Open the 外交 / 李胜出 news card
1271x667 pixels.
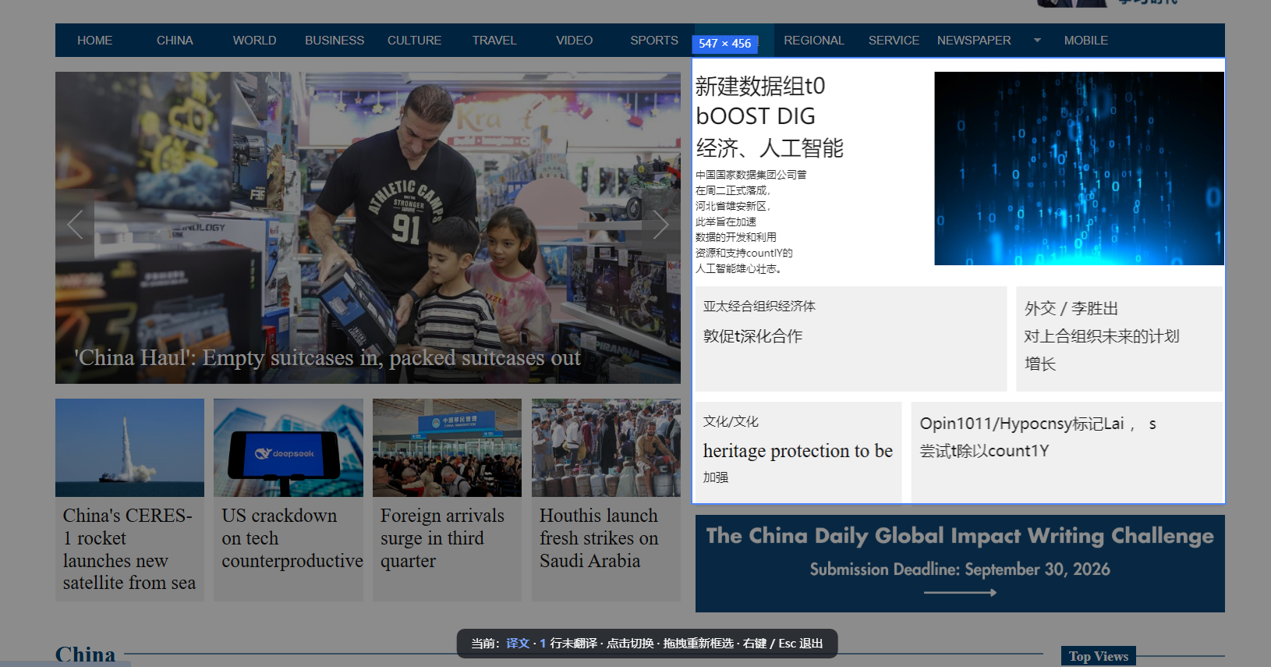(x=1120, y=339)
